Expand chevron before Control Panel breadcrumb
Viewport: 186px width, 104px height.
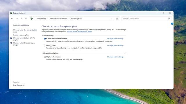point(34,19)
